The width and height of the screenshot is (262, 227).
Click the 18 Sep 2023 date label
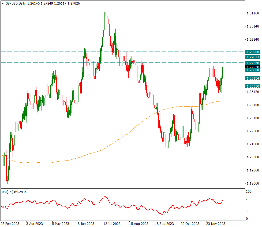pyautogui.click(x=164, y=224)
